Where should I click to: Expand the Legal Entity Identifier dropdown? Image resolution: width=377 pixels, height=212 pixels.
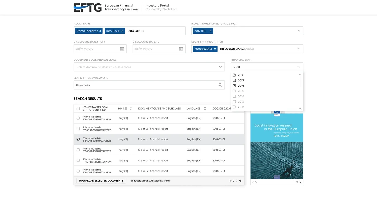(299, 49)
